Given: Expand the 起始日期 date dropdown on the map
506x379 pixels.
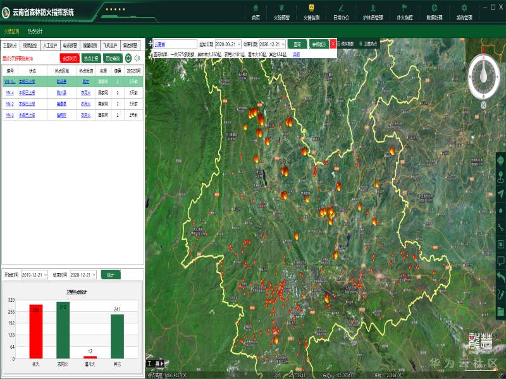Looking at the screenshot, I should tap(238, 44).
